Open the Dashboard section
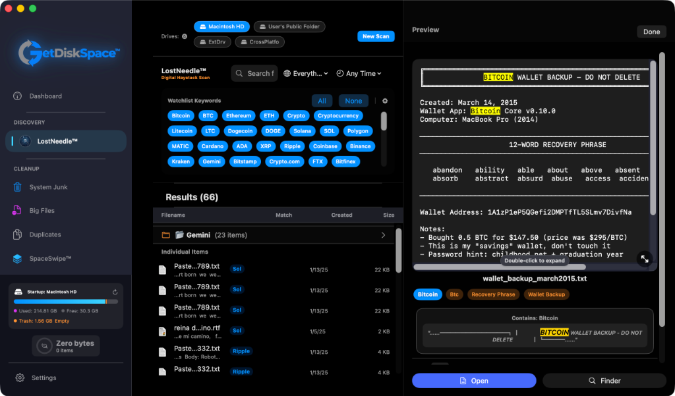This screenshot has width=675, height=396. coord(45,96)
